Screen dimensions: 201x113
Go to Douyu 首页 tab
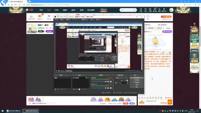click(x=41, y=10)
